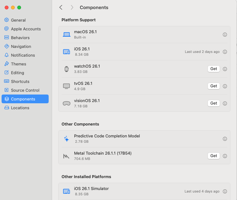
Task: Select Shortcuts in the sidebar
Action: pyautogui.click(x=25, y=81)
